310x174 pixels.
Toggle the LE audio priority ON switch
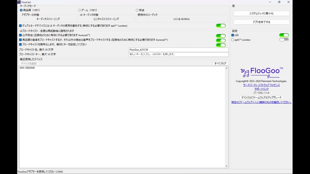tap(221, 26)
